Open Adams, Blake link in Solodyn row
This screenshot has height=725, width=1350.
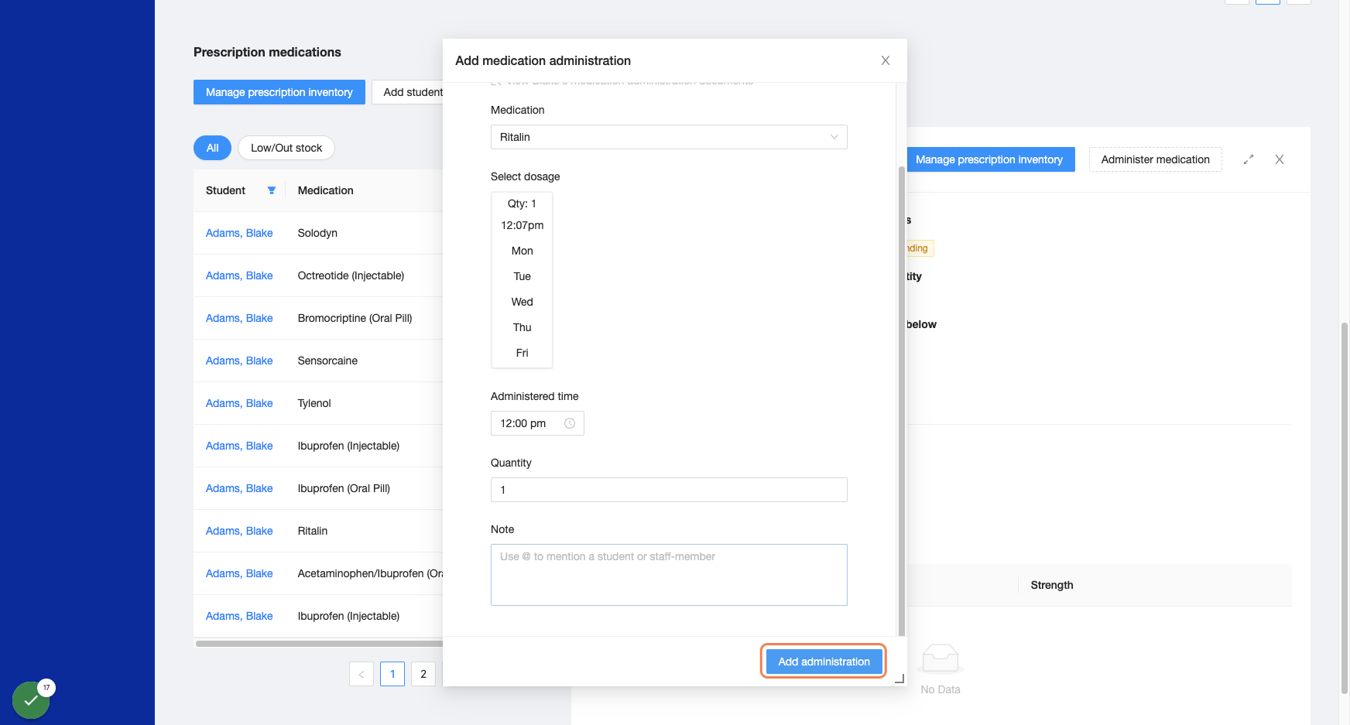[239, 233]
